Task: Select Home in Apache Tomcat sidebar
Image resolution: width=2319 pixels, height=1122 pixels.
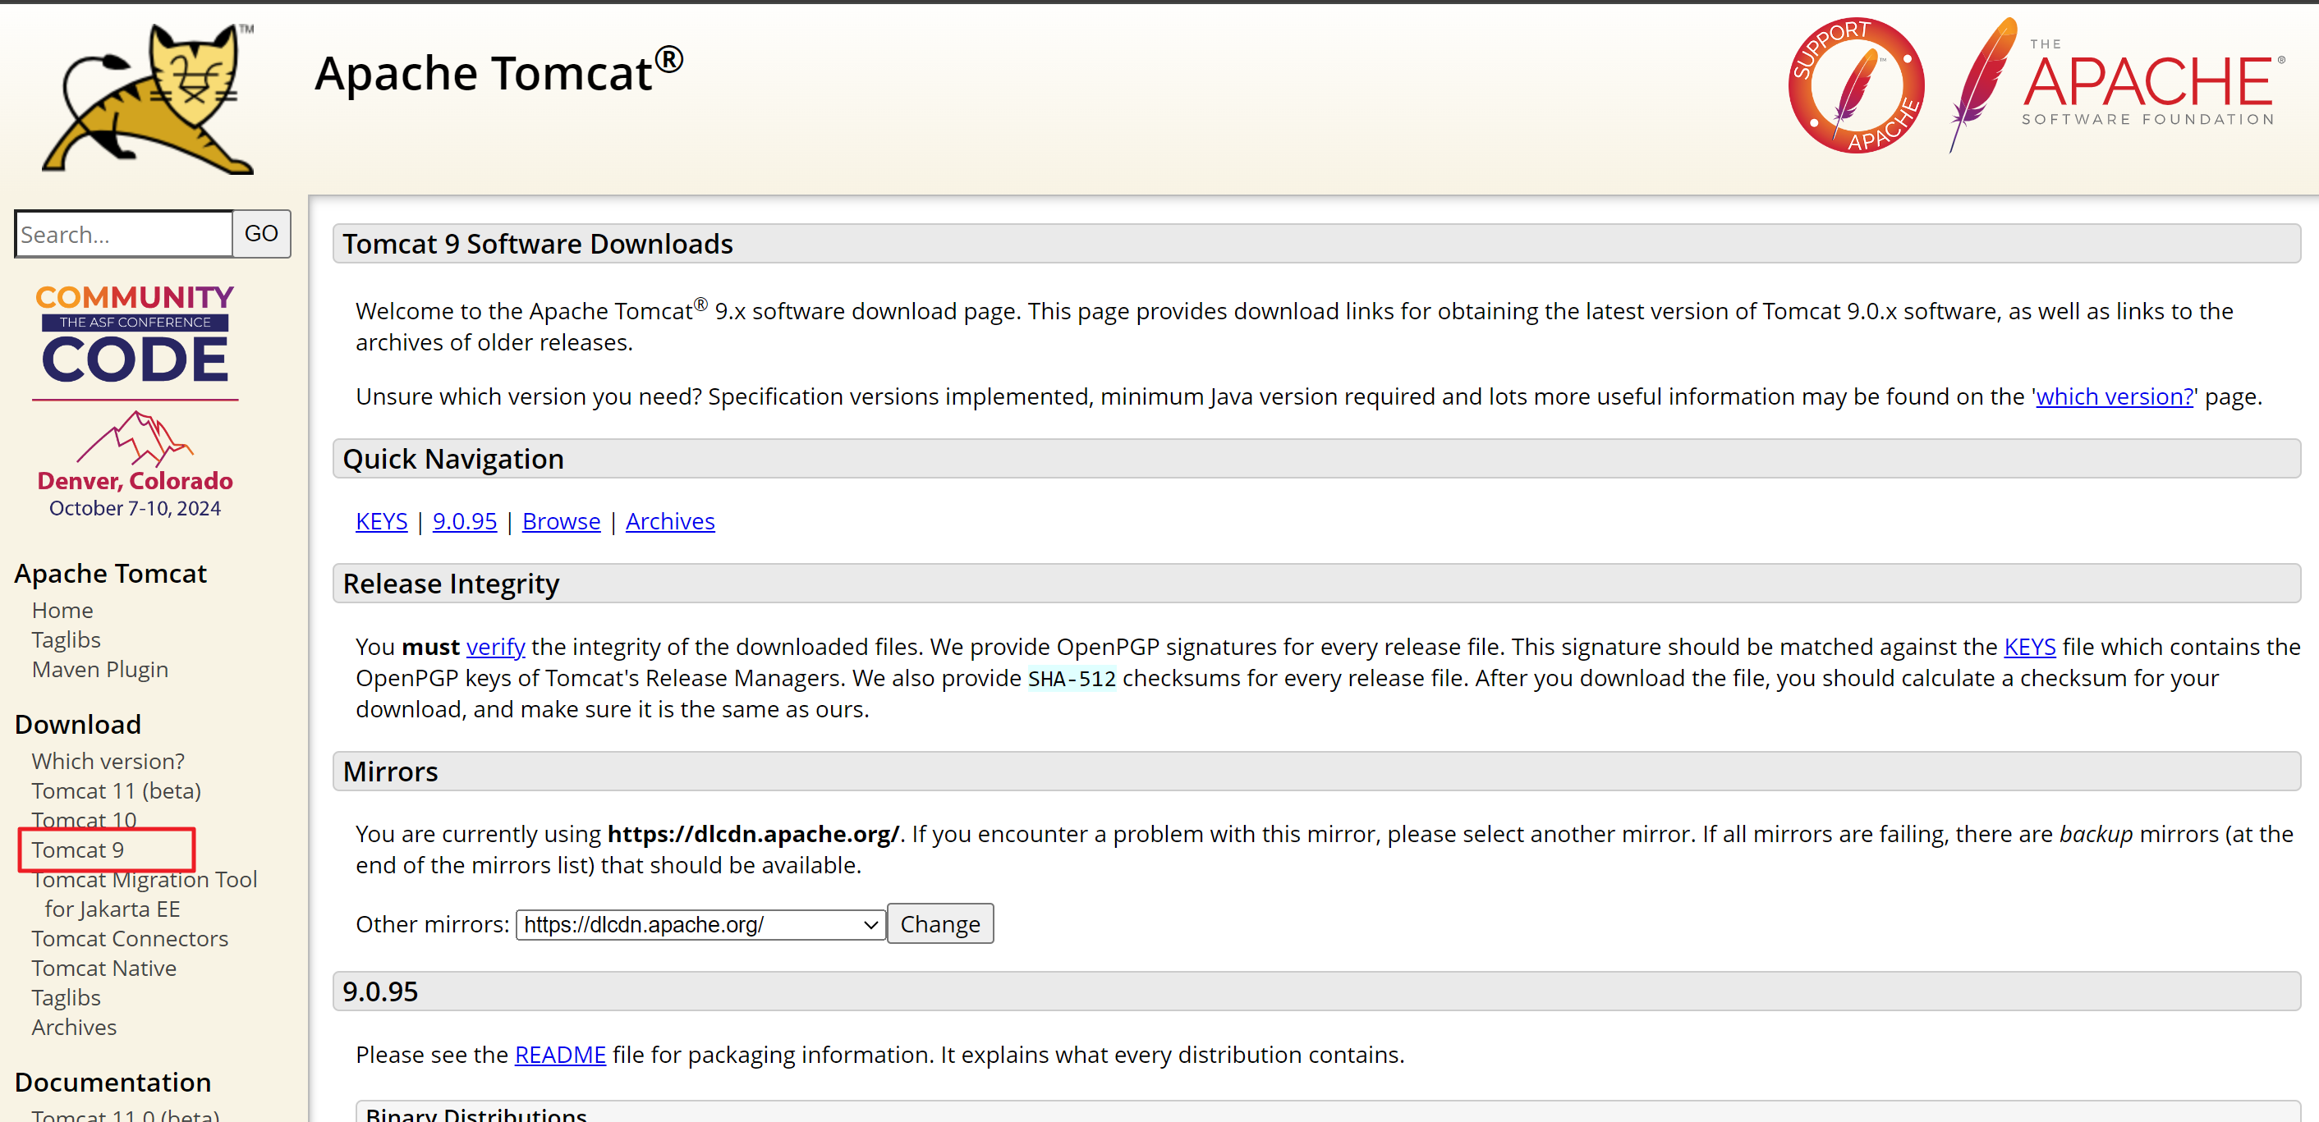Action: (62, 610)
